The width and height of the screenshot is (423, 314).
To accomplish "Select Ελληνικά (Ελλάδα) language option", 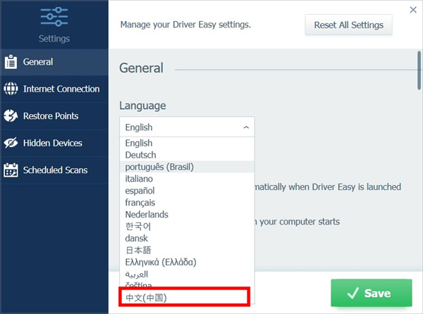I will pos(160,262).
